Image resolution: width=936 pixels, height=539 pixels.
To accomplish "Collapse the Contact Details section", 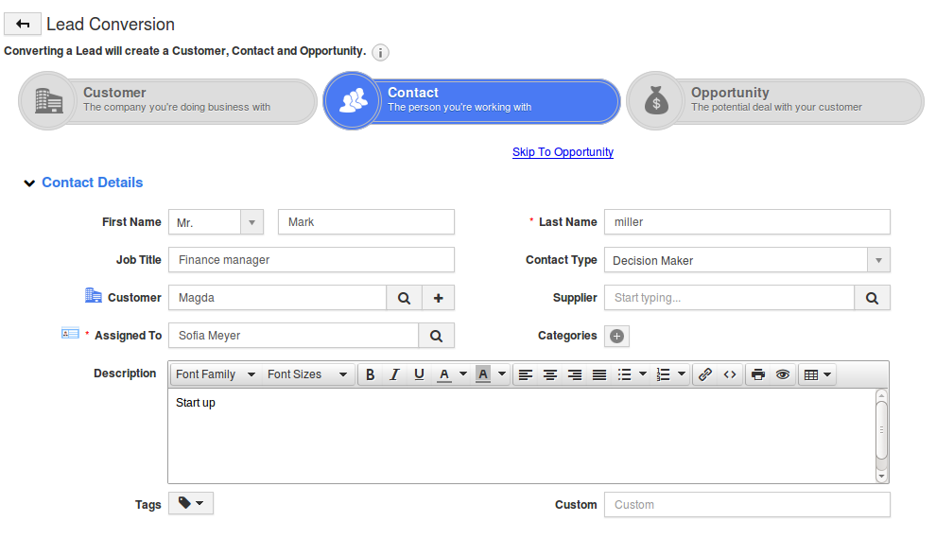I will click(29, 183).
